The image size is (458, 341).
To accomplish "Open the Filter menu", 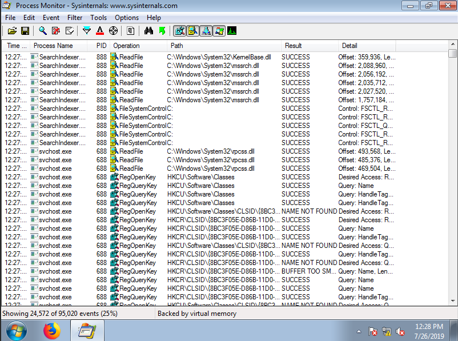I will (75, 18).
